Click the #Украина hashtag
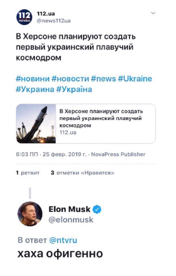 coord(35,89)
